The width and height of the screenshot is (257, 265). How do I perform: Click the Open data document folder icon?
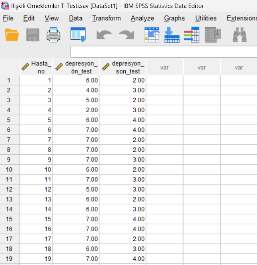pos(12,35)
